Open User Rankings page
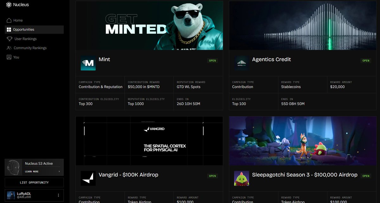380x203 pixels. pyautogui.click(x=34, y=39)
